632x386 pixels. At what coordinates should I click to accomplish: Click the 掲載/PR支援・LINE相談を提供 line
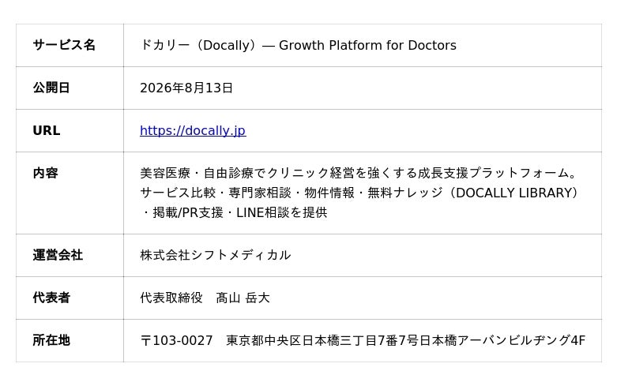coord(234,213)
